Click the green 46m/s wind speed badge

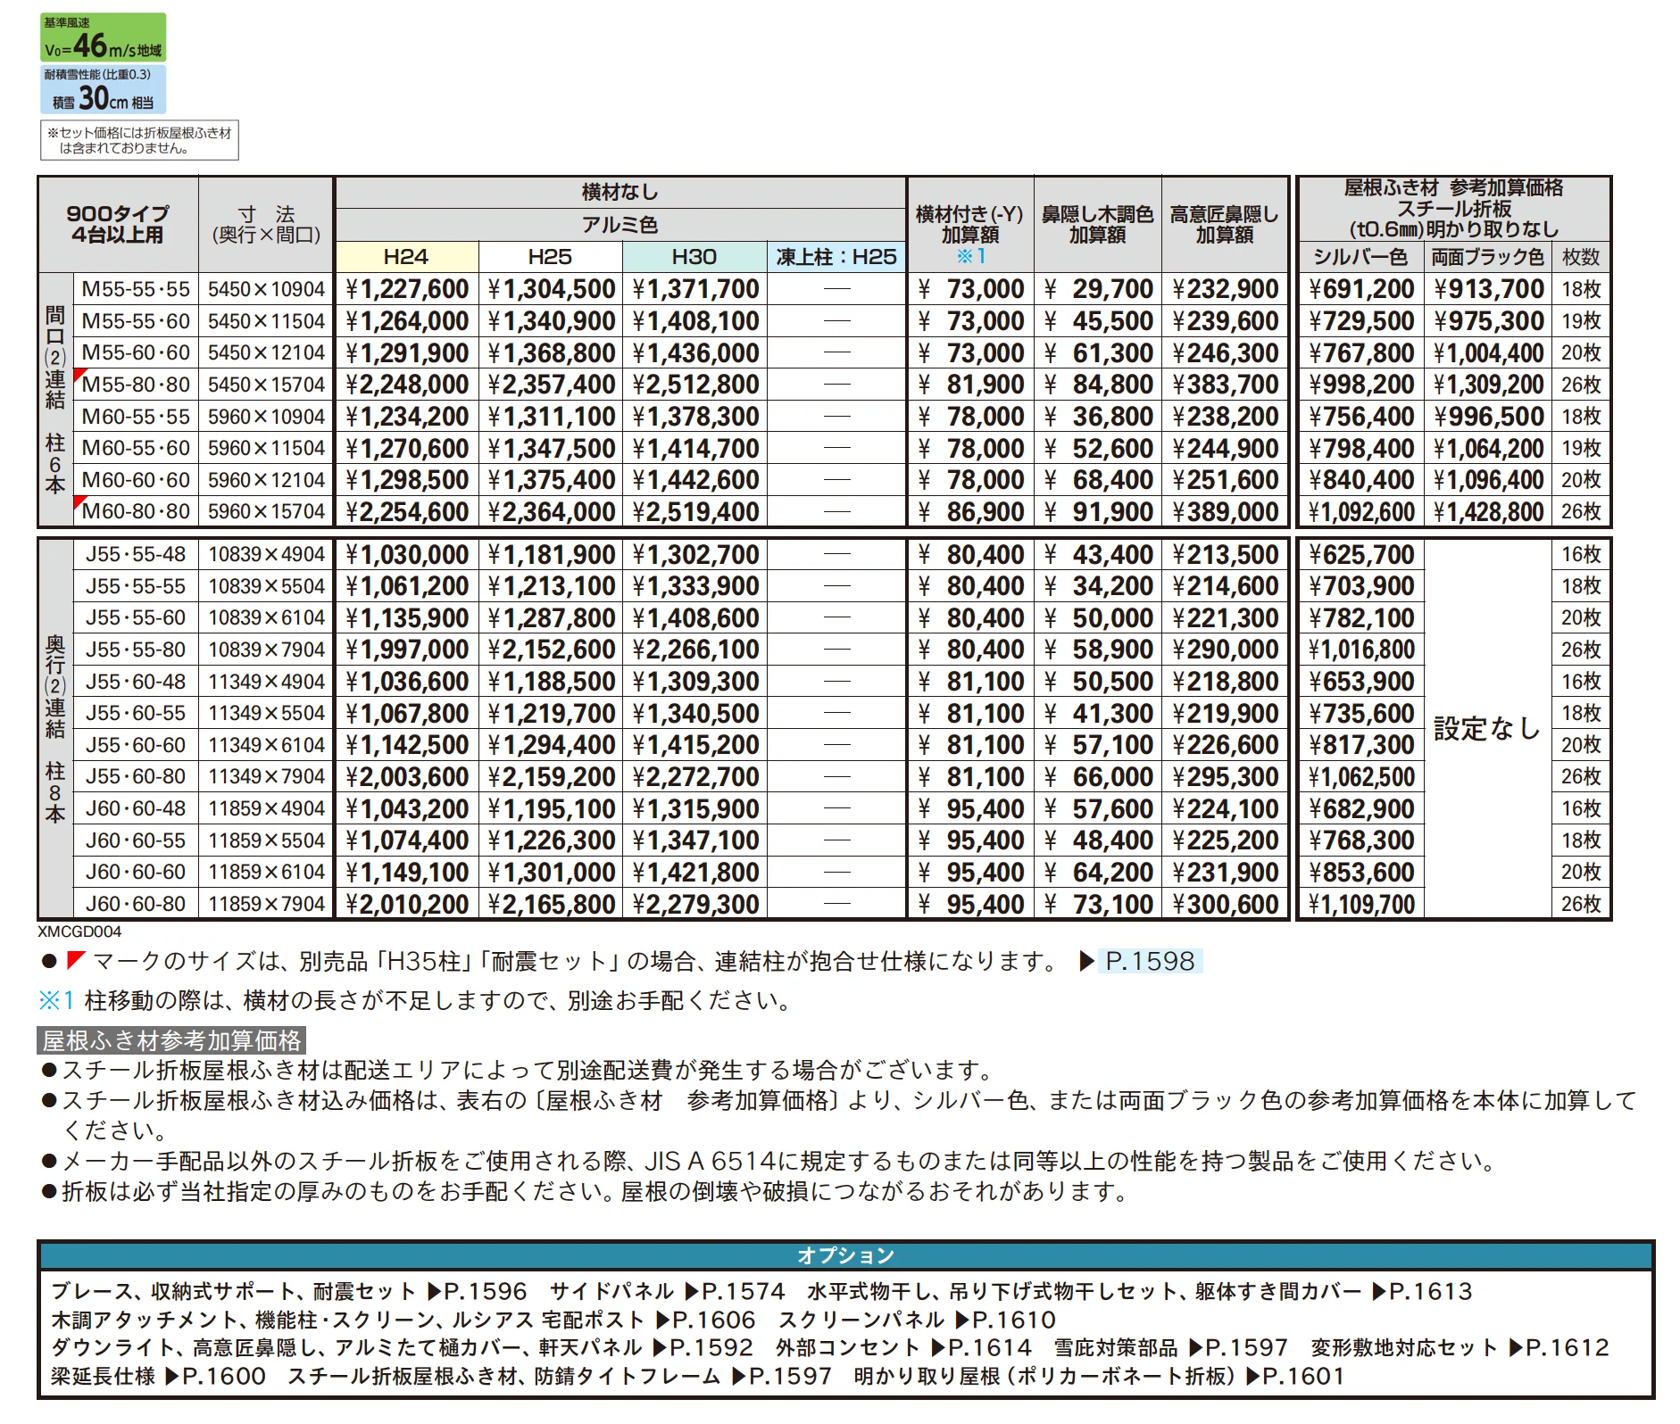point(104,37)
